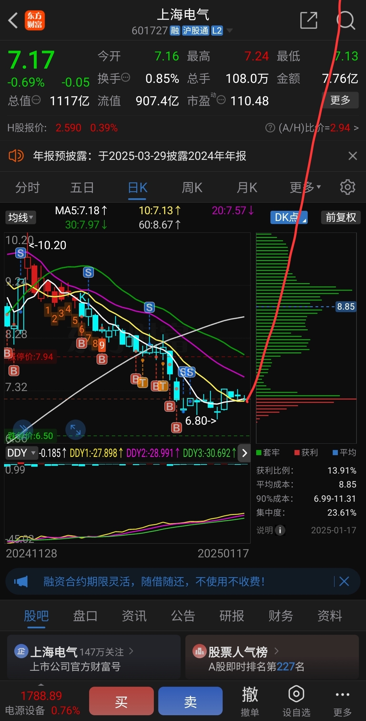Open the bottom 更多 three-dots menu
The width and height of the screenshot is (366, 721).
(x=342, y=701)
